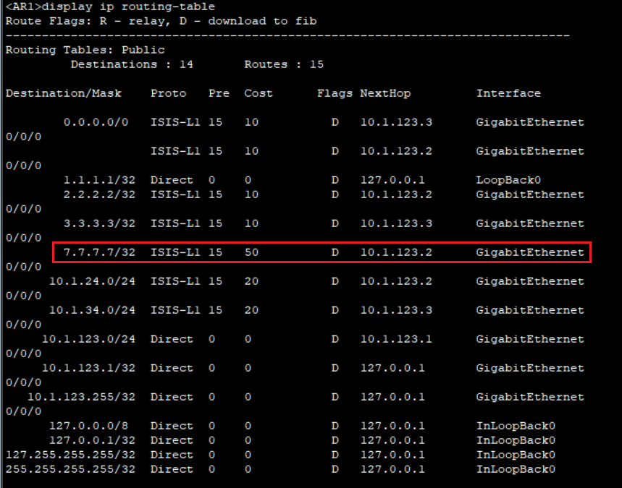
Task: Click the 'display ip routing-table' command text
Action: coord(128,7)
